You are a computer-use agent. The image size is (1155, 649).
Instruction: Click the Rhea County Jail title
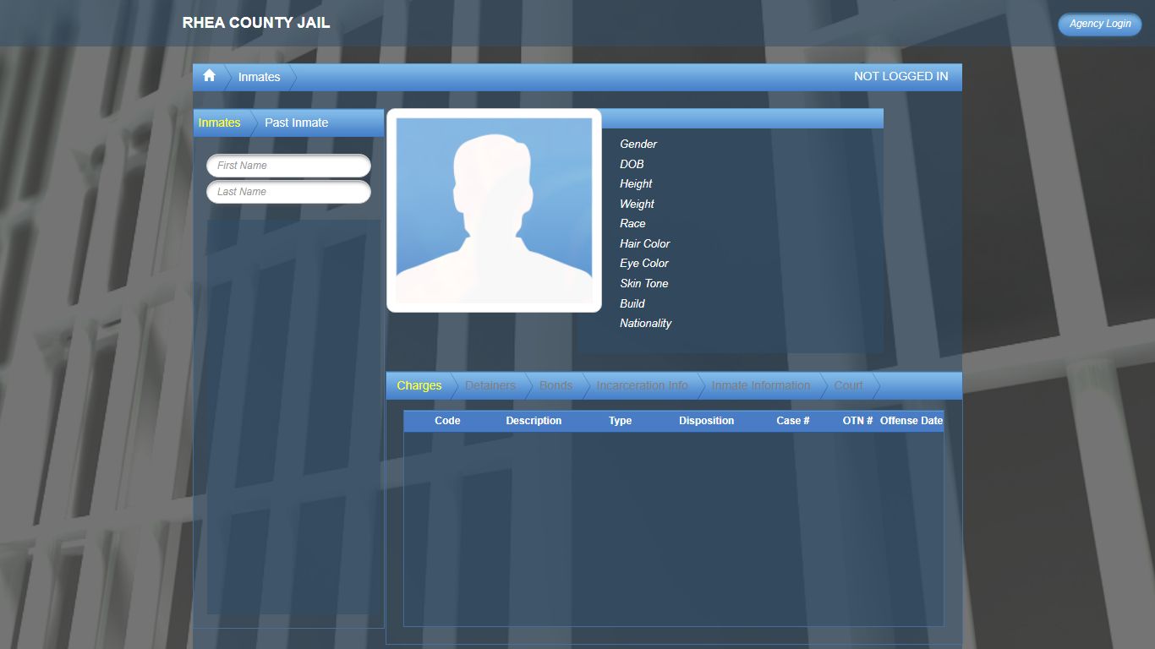pyautogui.click(x=256, y=23)
